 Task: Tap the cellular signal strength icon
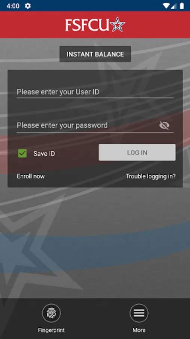tap(173, 6)
